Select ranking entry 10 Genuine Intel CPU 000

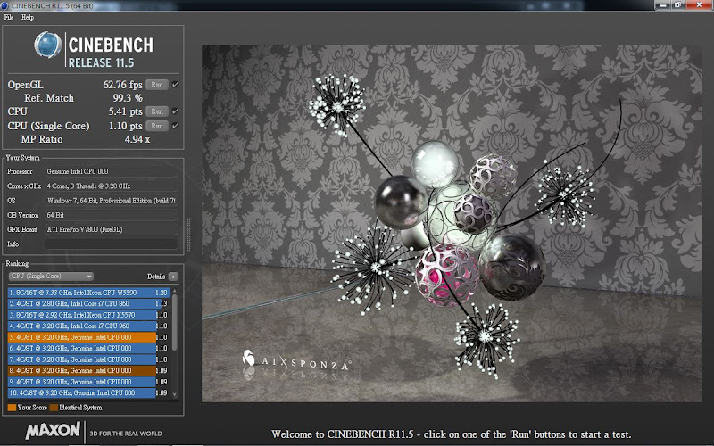[88, 392]
